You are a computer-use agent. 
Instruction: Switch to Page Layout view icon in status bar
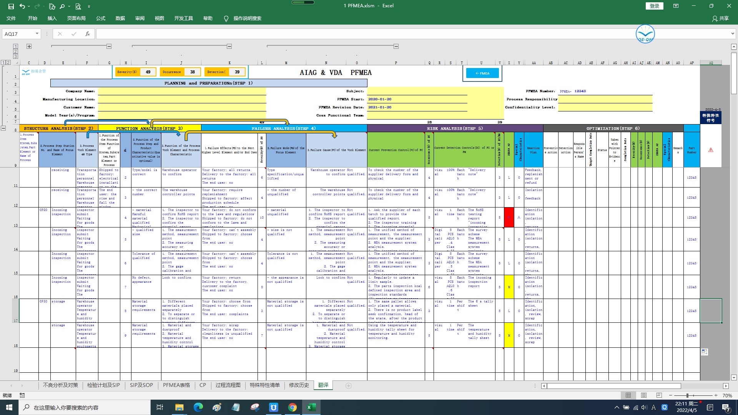(x=643, y=395)
